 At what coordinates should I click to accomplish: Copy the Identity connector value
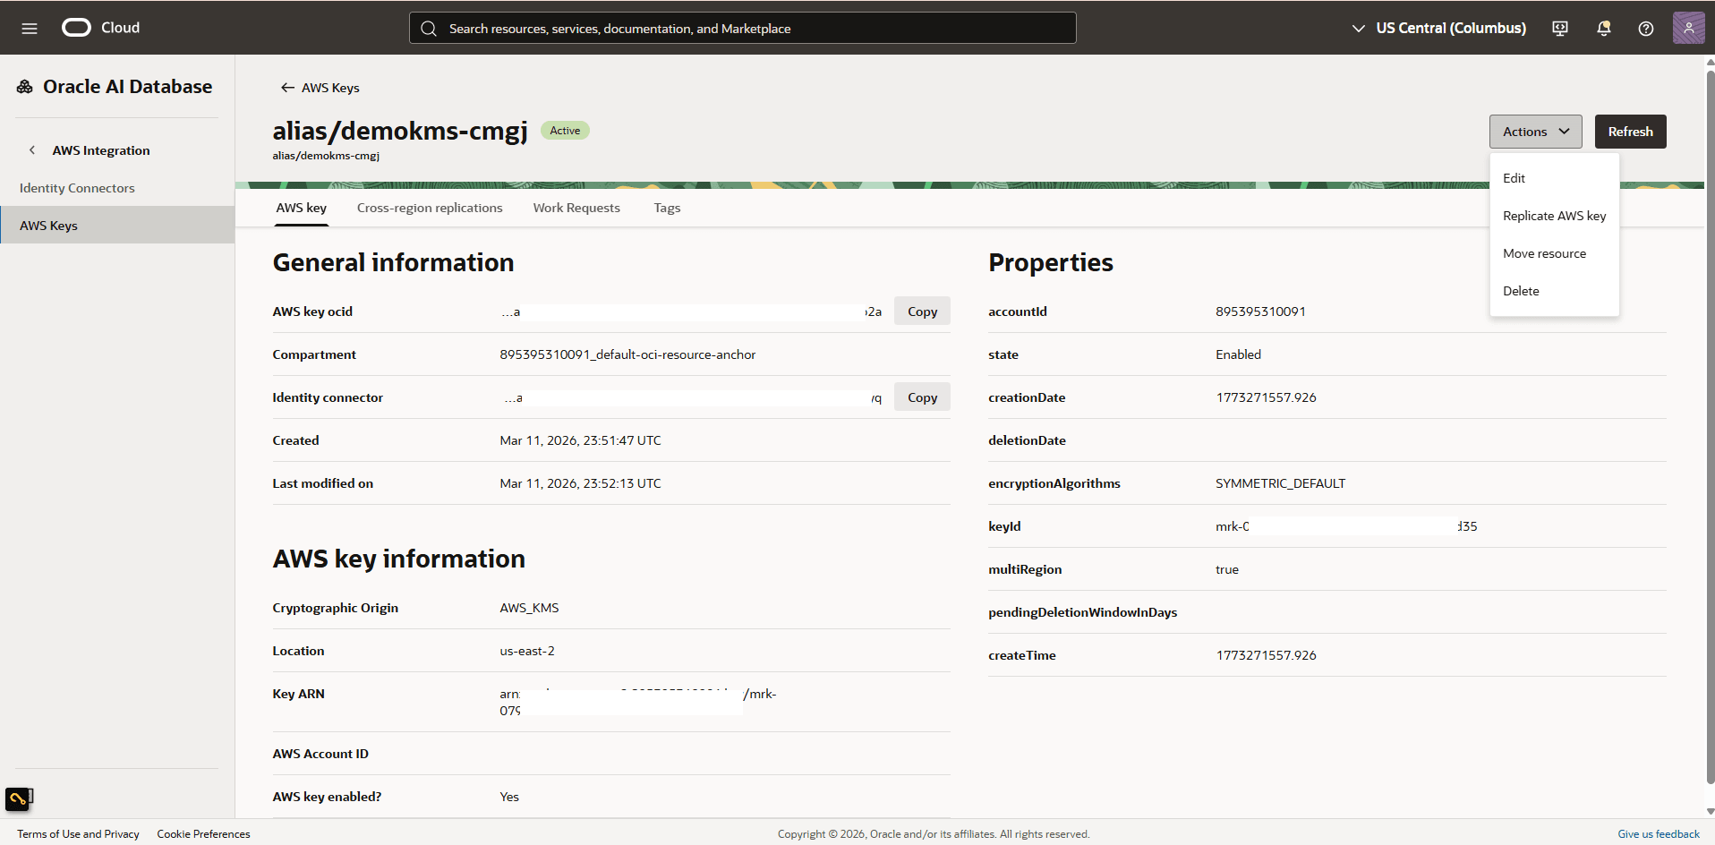pos(922,397)
